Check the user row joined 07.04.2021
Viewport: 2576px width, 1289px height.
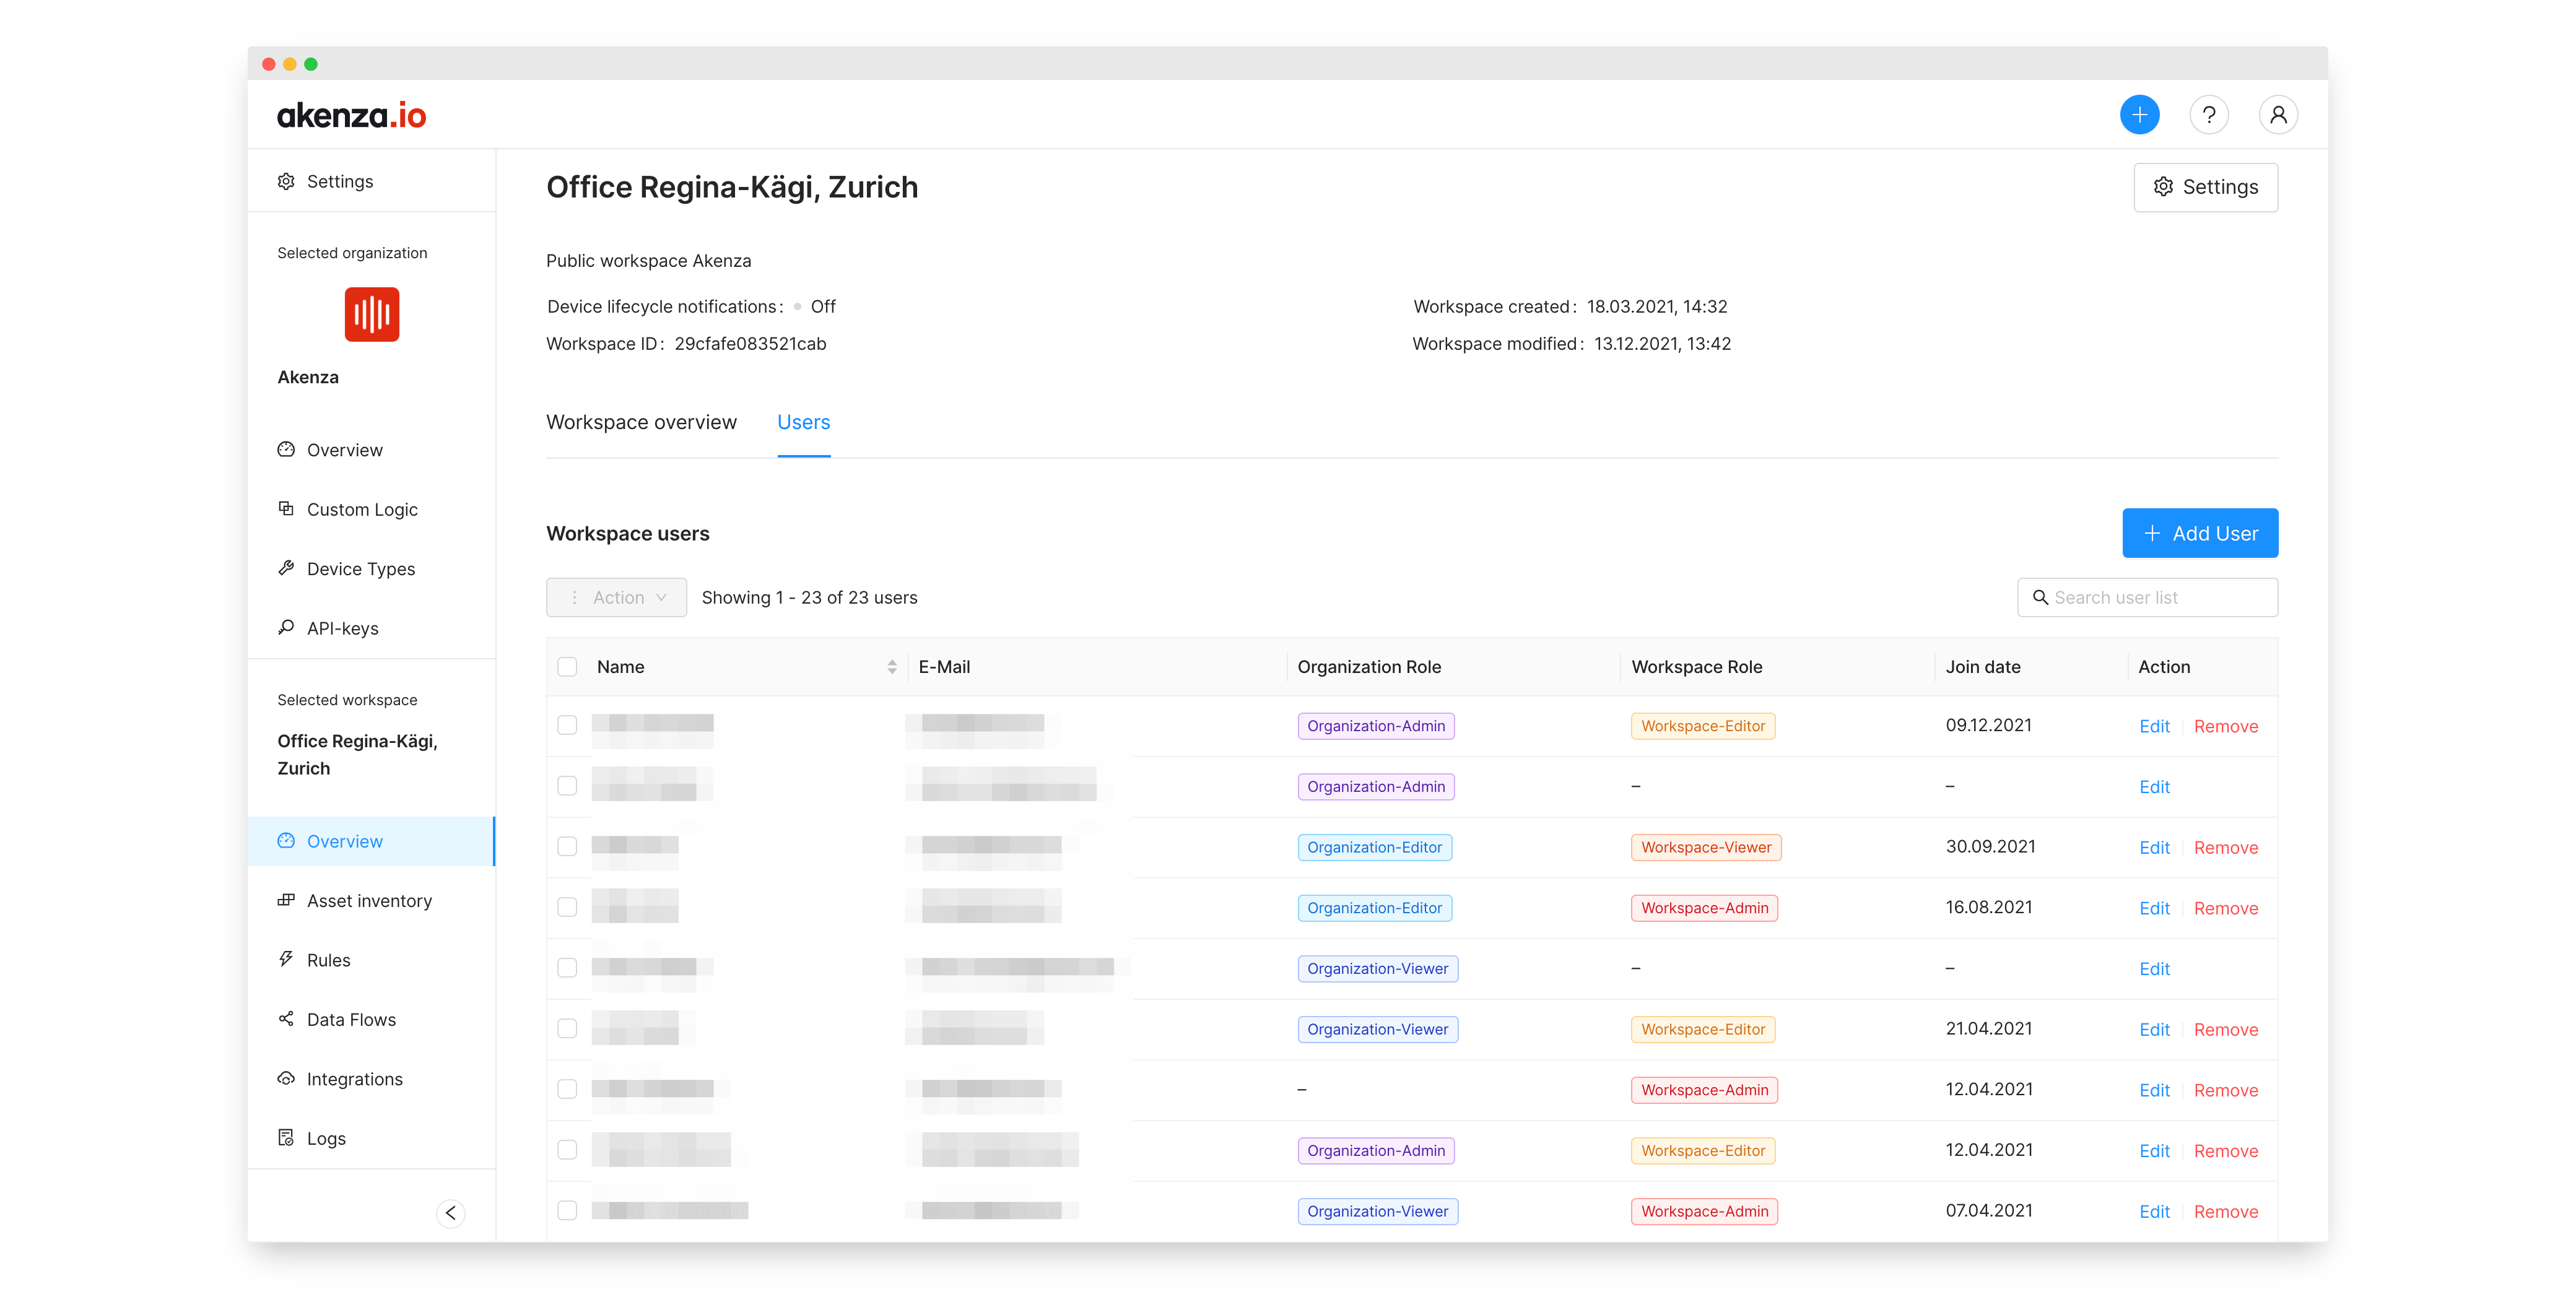[567, 1210]
